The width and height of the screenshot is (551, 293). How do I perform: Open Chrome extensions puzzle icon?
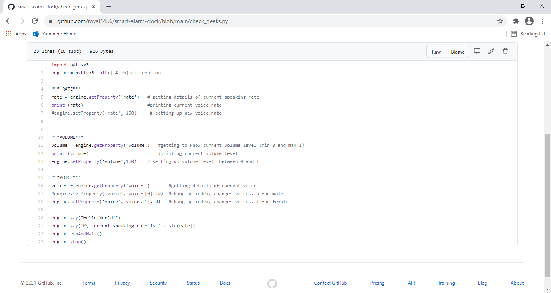point(516,21)
